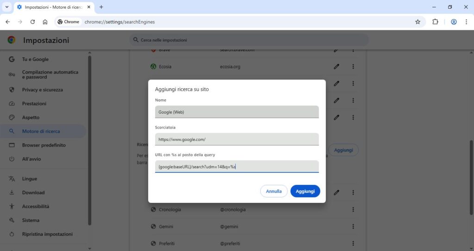The width and height of the screenshot is (474, 251).
Task: Close the Impostazioni tab
Action: [x=89, y=7]
